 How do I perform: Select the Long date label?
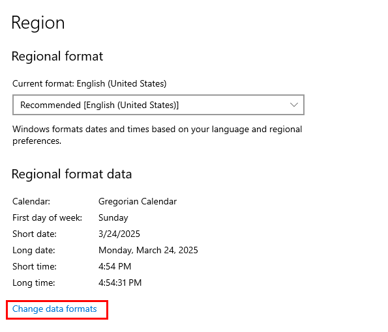click(34, 250)
